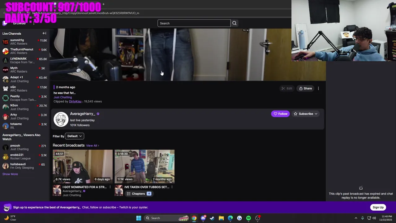Image resolution: width=396 pixels, height=223 pixels.
Task: Open options for IVE TAKEN OVER TUBBOS video
Action: tap(172, 187)
